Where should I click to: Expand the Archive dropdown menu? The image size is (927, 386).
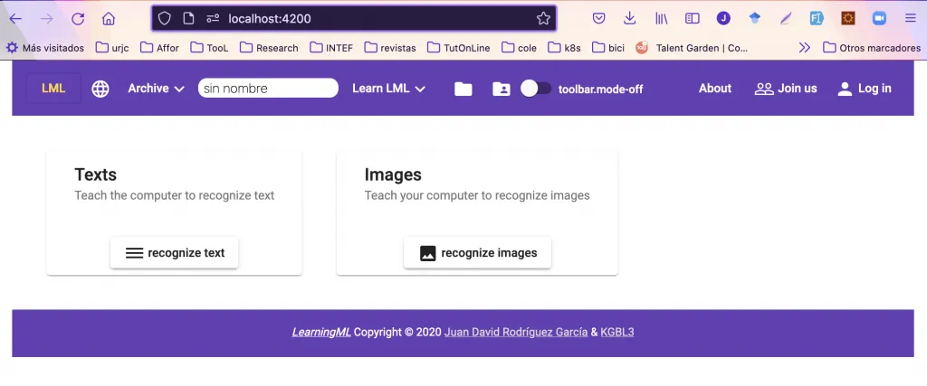tap(156, 89)
